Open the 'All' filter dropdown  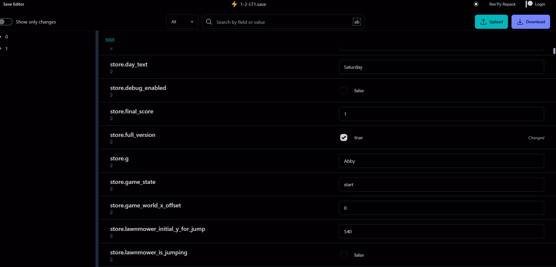coord(182,22)
